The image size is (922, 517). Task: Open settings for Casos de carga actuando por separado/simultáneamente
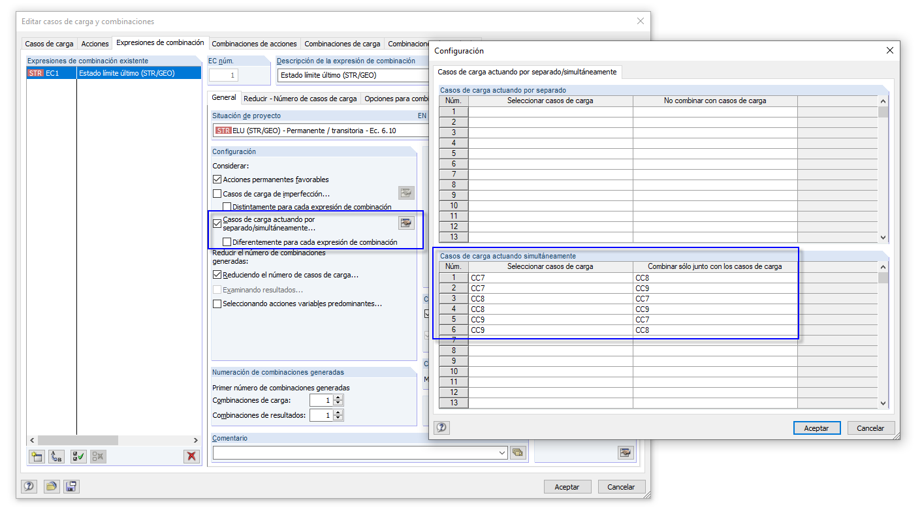(x=407, y=223)
